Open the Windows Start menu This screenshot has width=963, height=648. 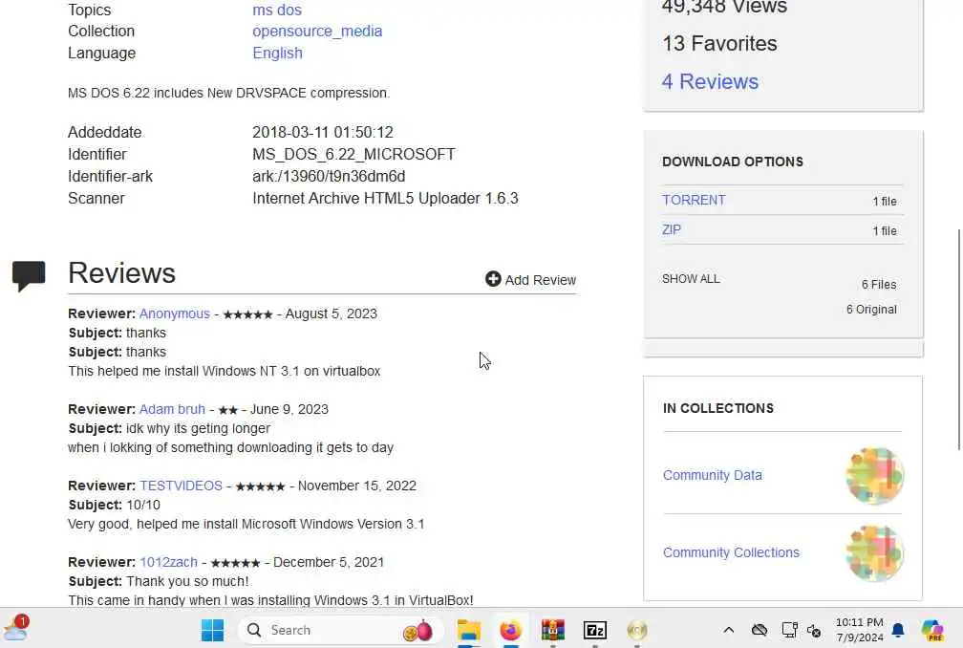tap(212, 630)
